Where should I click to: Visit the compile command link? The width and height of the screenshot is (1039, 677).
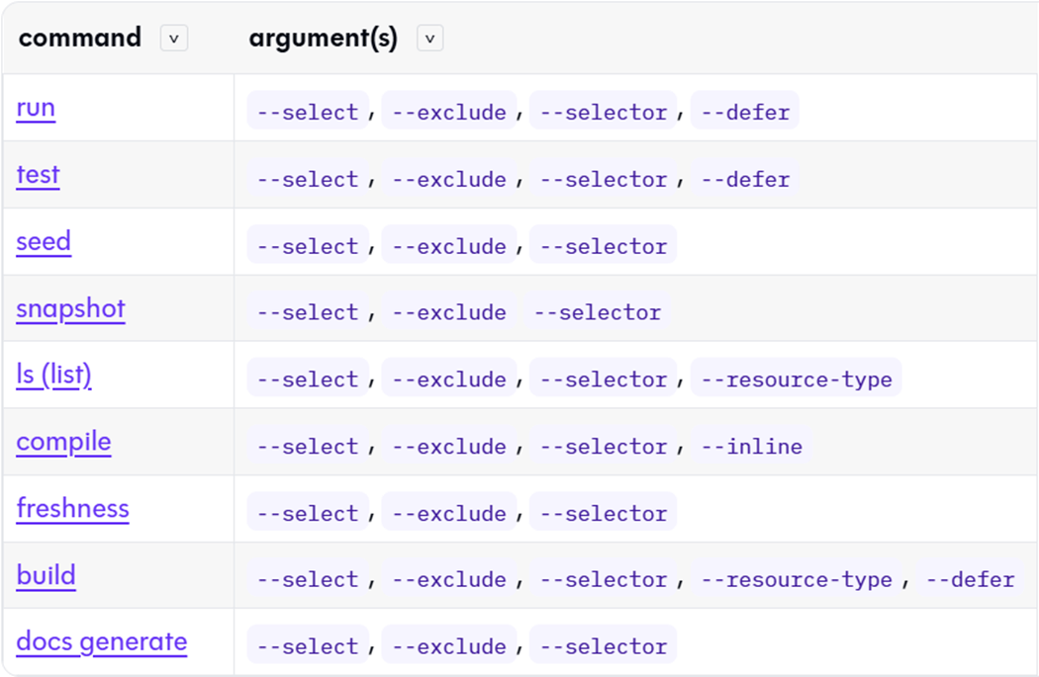point(63,442)
